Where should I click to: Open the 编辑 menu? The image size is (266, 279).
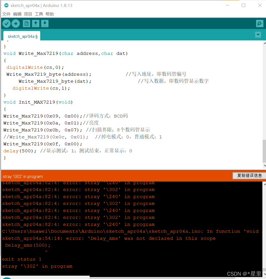pos(17,14)
